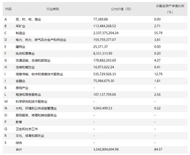Click the percentage 0.20
This screenshot has height=155, width=190.
(x=157, y=54)
